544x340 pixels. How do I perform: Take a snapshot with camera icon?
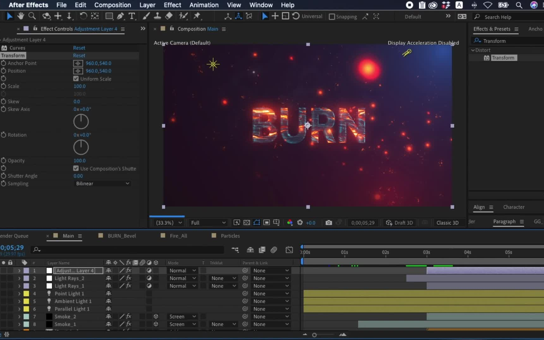(x=329, y=223)
